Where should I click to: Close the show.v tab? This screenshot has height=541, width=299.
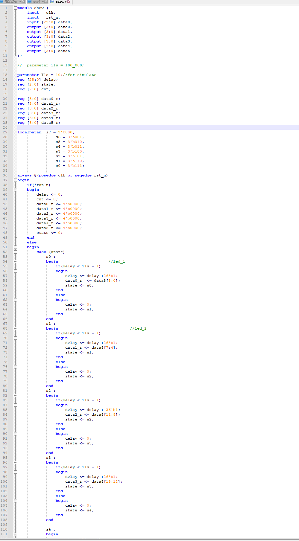69,1
